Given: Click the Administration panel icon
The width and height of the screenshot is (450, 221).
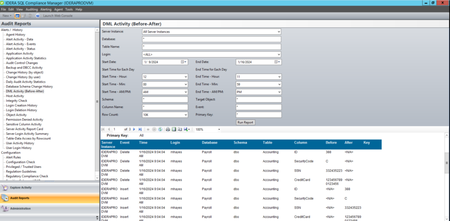Looking at the screenshot, I should coord(5,209).
